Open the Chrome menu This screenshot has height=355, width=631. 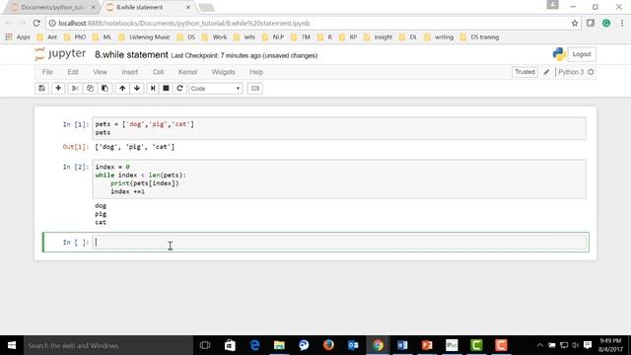pos(622,24)
